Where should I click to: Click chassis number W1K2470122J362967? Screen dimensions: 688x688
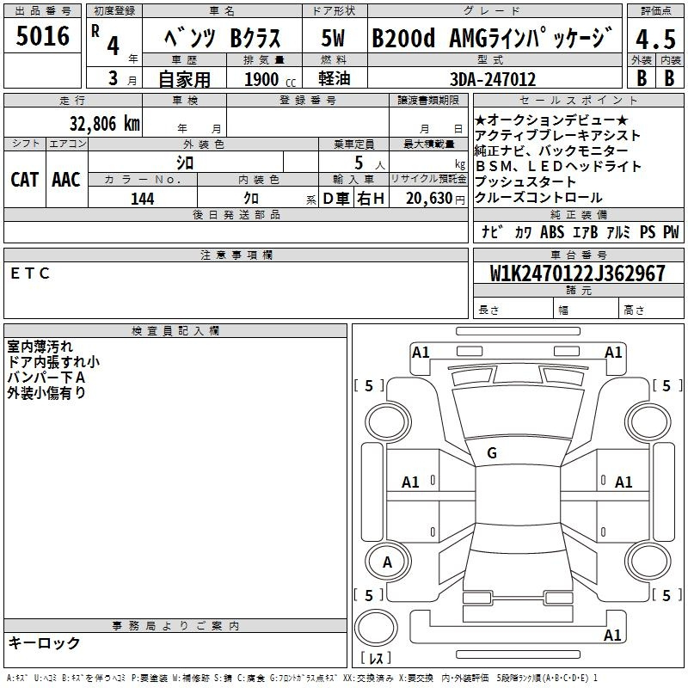click(577, 273)
